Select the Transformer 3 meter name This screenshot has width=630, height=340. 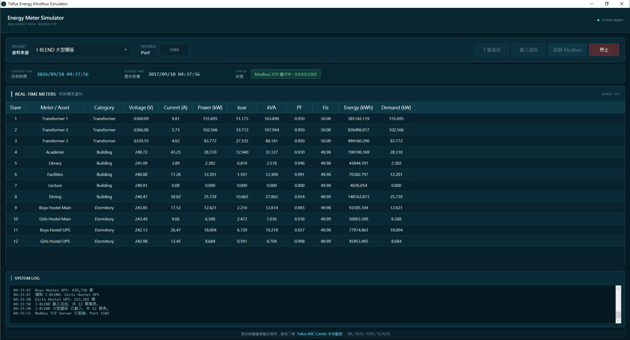click(55, 141)
